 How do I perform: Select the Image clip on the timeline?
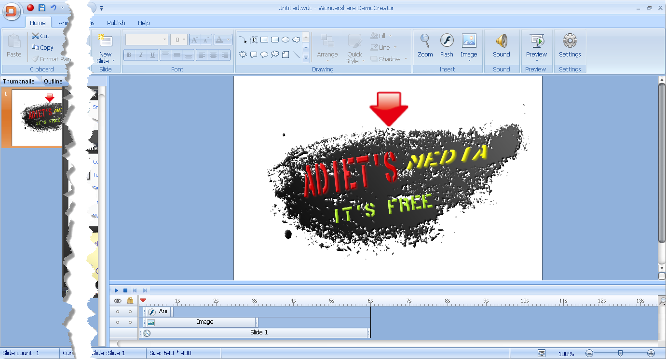point(202,322)
